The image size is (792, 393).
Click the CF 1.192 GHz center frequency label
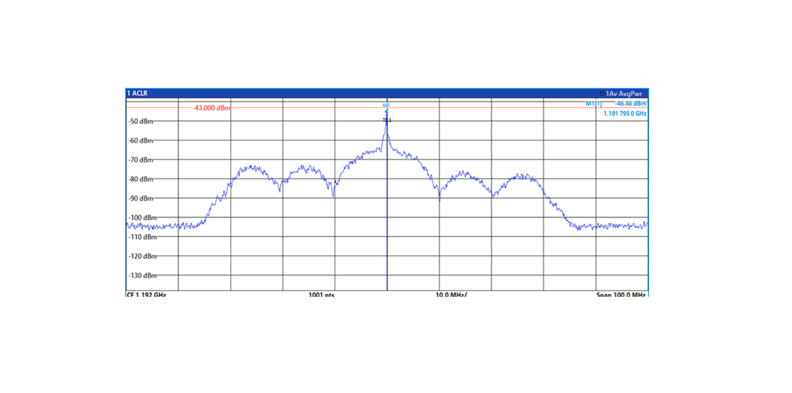pos(146,295)
